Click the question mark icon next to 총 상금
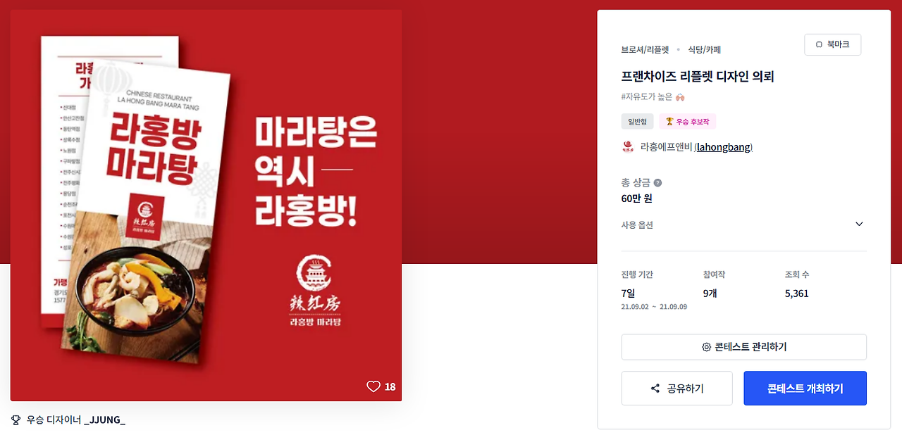 (x=657, y=183)
